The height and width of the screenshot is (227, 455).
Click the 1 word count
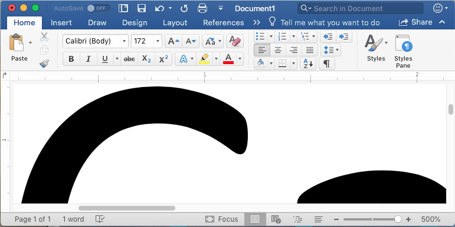click(x=73, y=219)
